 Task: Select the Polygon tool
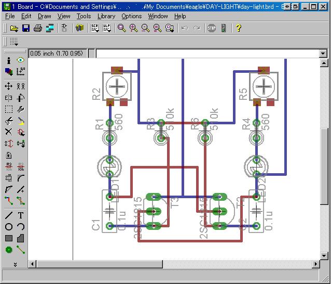click(21, 238)
